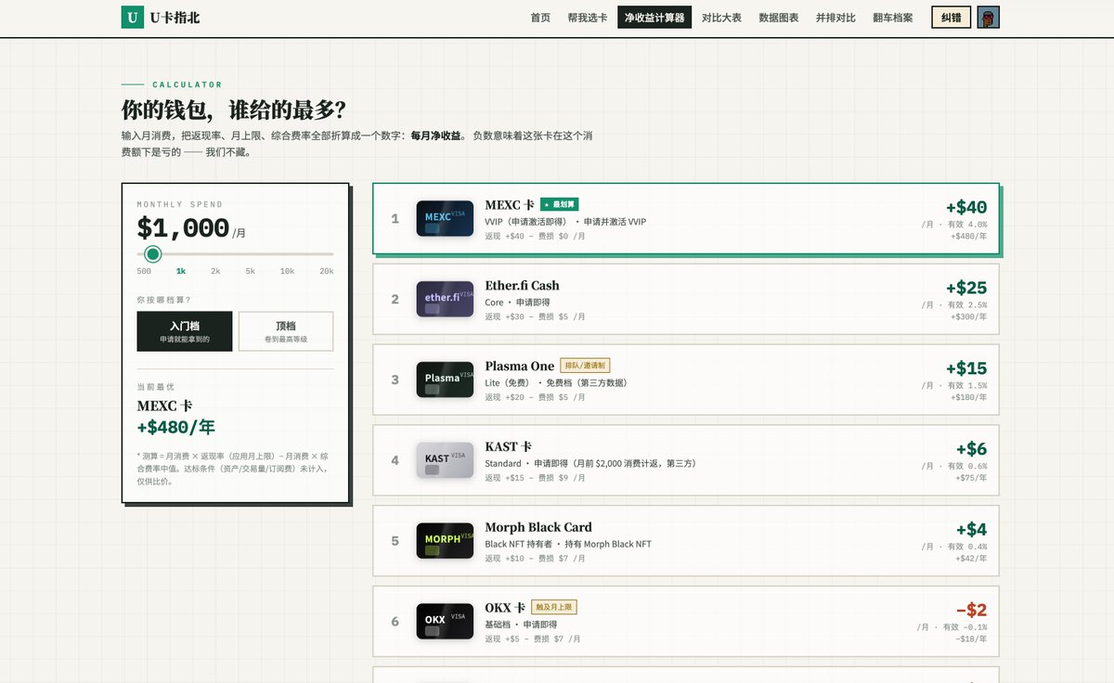
Task: Select the 入门档 tier option
Action: pyautogui.click(x=185, y=331)
